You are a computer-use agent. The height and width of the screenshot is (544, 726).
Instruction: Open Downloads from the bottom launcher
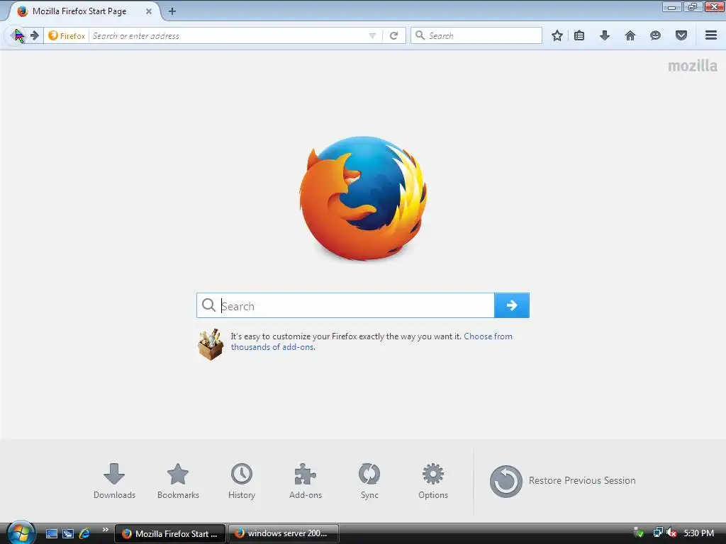coord(114,481)
